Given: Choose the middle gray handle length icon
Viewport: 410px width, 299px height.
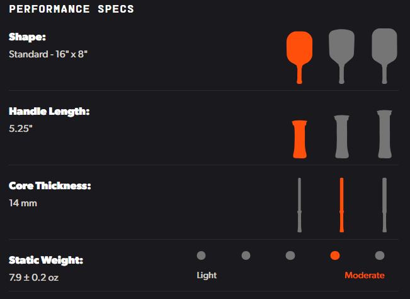Looking at the screenshot, I should [341, 137].
